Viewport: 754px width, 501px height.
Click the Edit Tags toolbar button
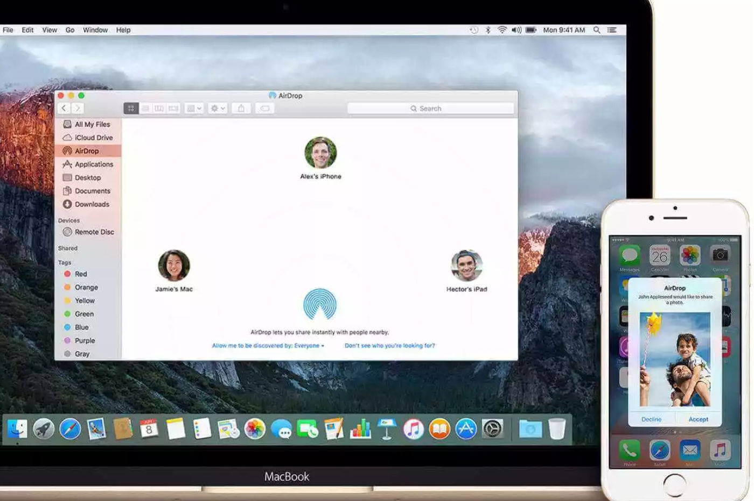pyautogui.click(x=264, y=109)
